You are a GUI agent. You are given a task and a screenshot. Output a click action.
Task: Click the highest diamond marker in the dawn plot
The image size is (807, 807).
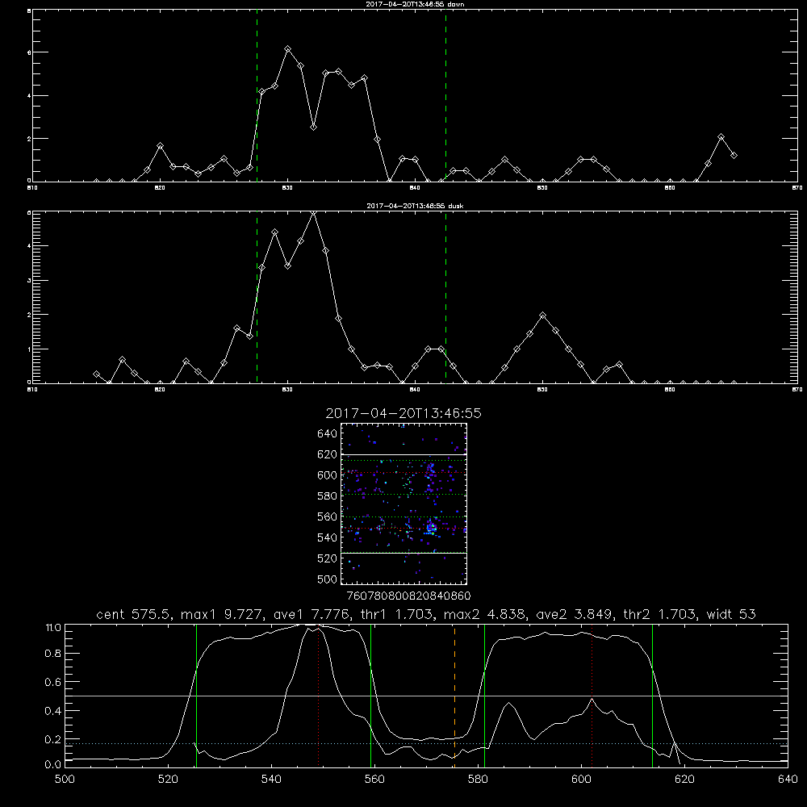(288, 49)
